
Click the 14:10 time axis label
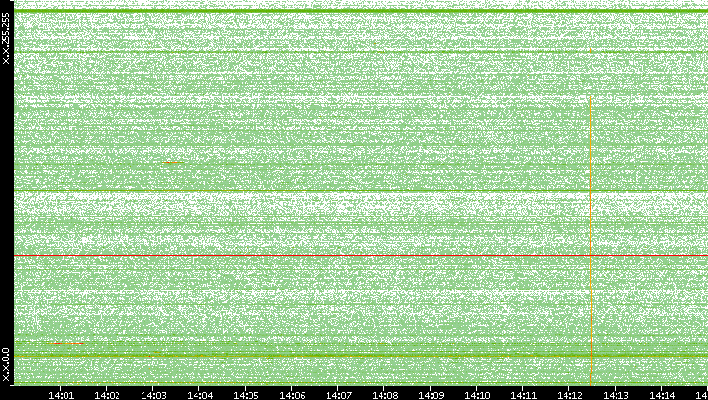[477, 395]
